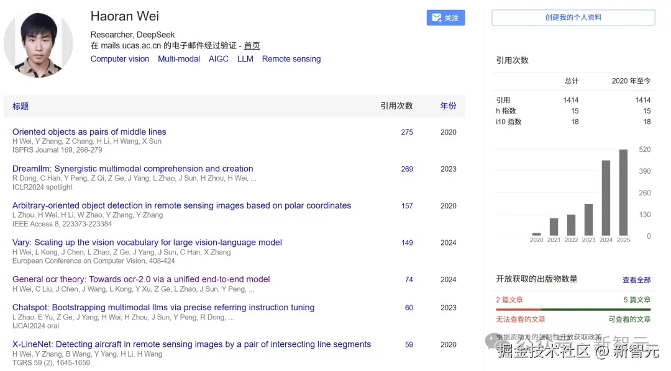Click the 创建我的个人资料 button
671x371 pixels.
pos(573,17)
